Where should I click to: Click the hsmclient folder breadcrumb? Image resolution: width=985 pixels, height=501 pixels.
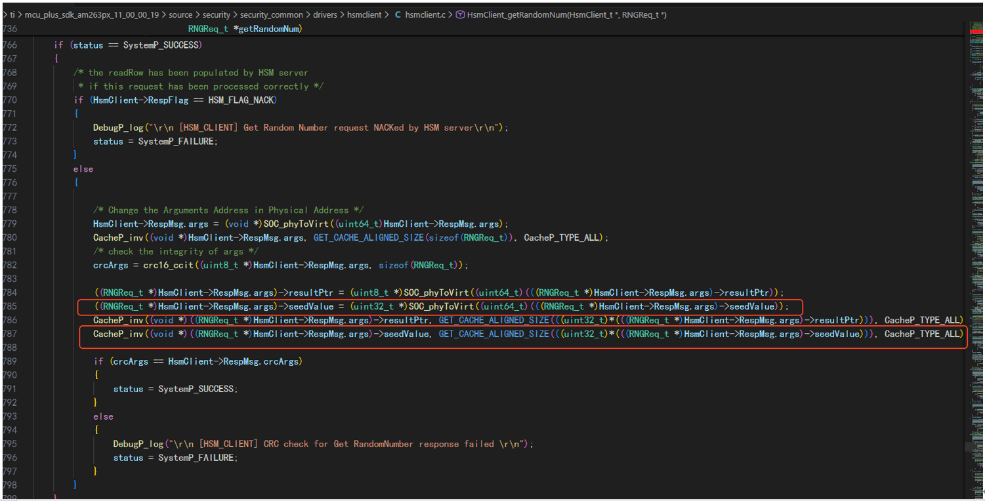click(x=366, y=14)
